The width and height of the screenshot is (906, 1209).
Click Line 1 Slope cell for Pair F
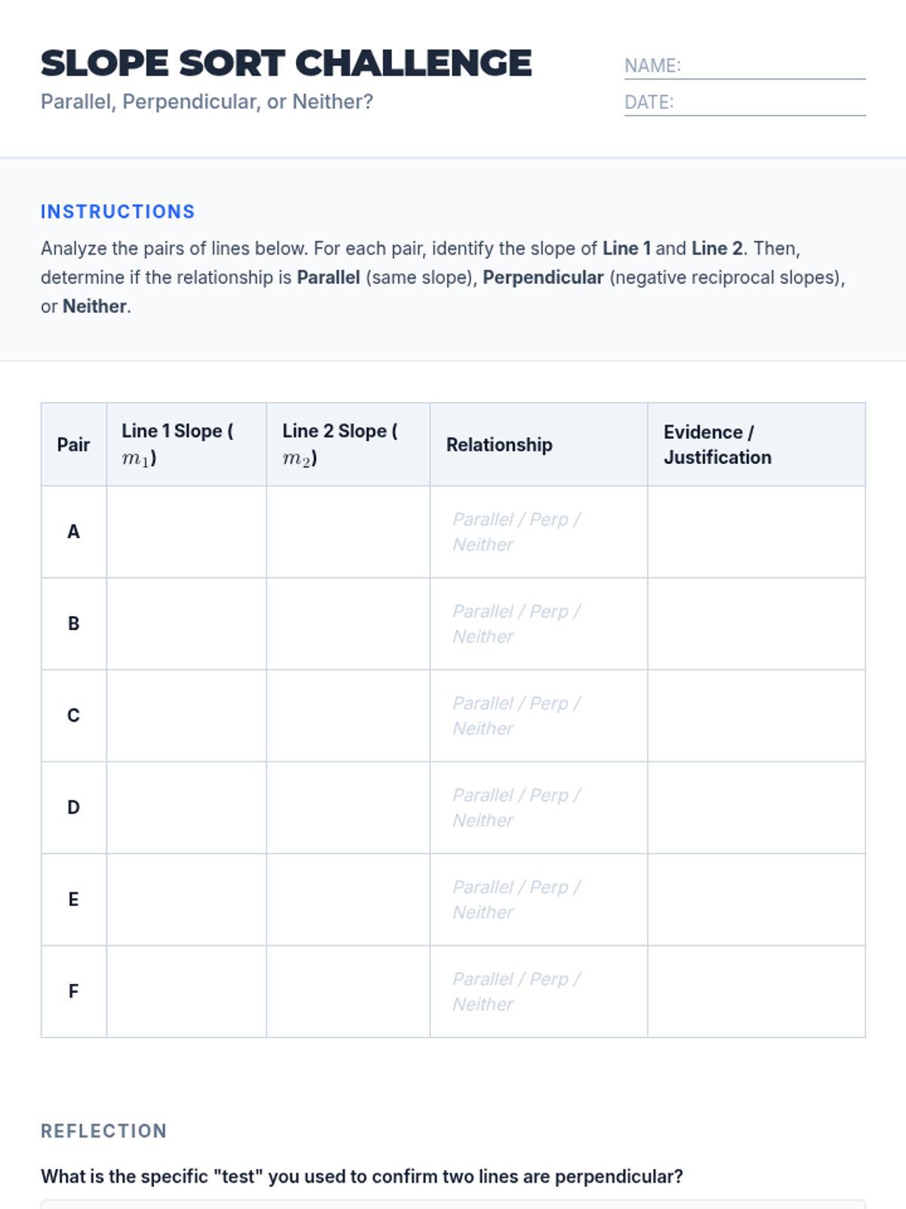(x=186, y=991)
